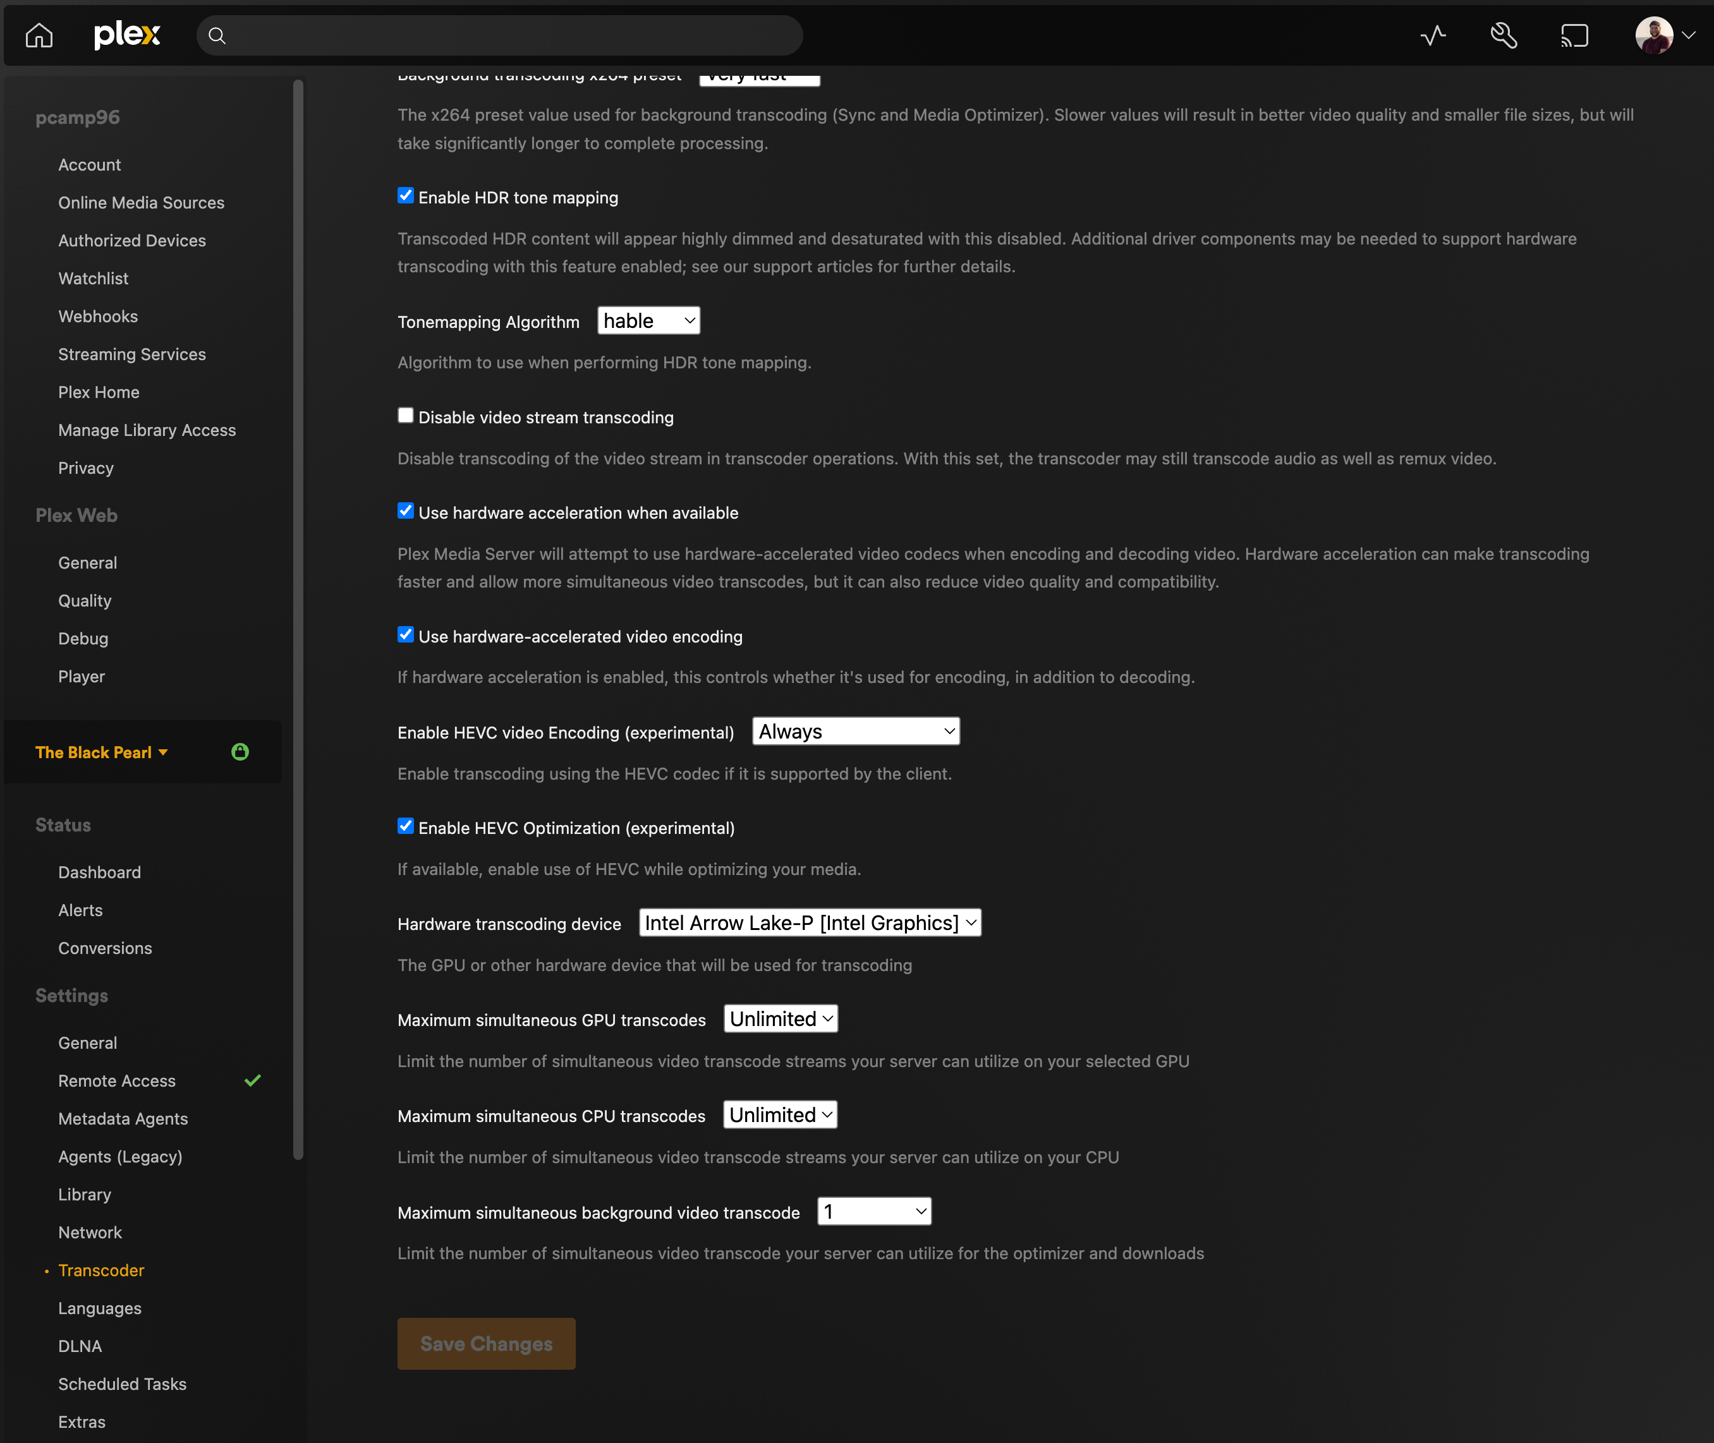Screen dimensions: 1714x1443
Task: Toggle Enable HDR tone mapping checkbox
Action: [x=406, y=195]
